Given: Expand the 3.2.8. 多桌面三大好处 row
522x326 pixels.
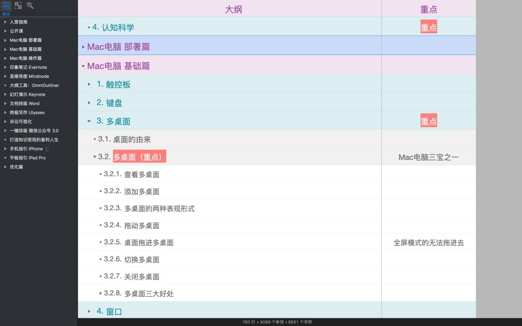Looking at the screenshot, I should coord(101,294).
